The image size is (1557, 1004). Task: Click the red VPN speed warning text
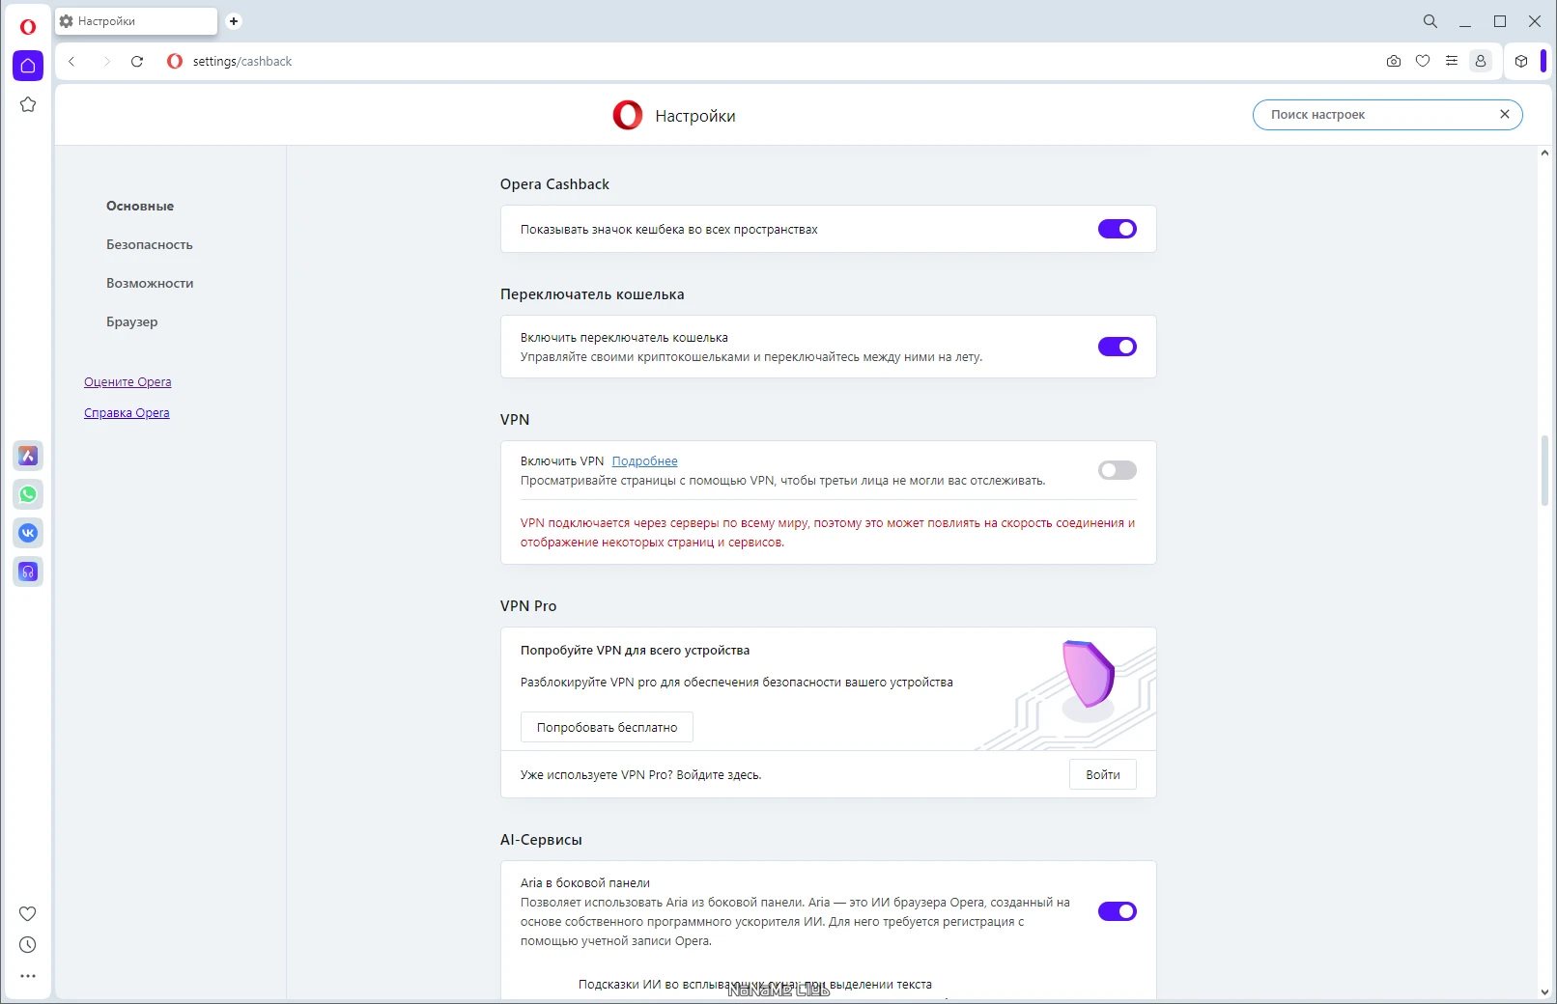click(x=828, y=532)
